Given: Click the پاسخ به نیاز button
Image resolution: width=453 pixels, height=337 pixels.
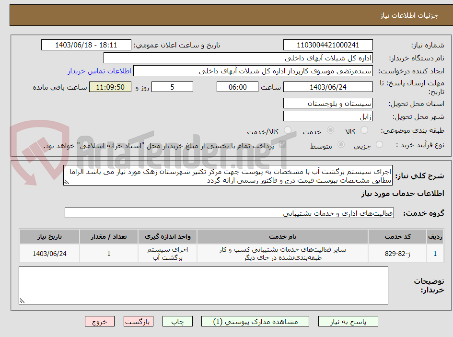Looking at the screenshot, I should point(348,321).
